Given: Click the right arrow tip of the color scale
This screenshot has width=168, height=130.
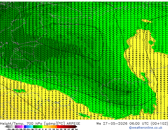Looking at the screenshot, I should coord(77,127).
